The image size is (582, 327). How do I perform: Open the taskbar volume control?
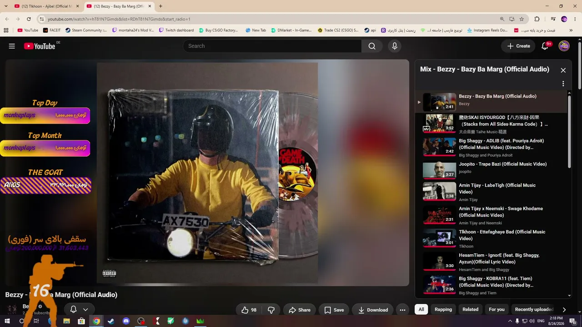(x=532, y=321)
